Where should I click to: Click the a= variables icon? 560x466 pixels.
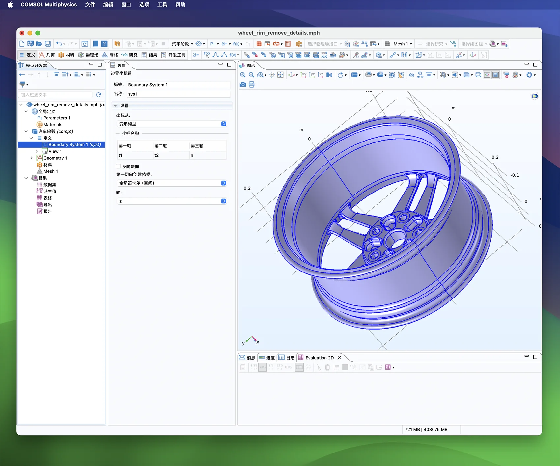pyautogui.click(x=196, y=55)
